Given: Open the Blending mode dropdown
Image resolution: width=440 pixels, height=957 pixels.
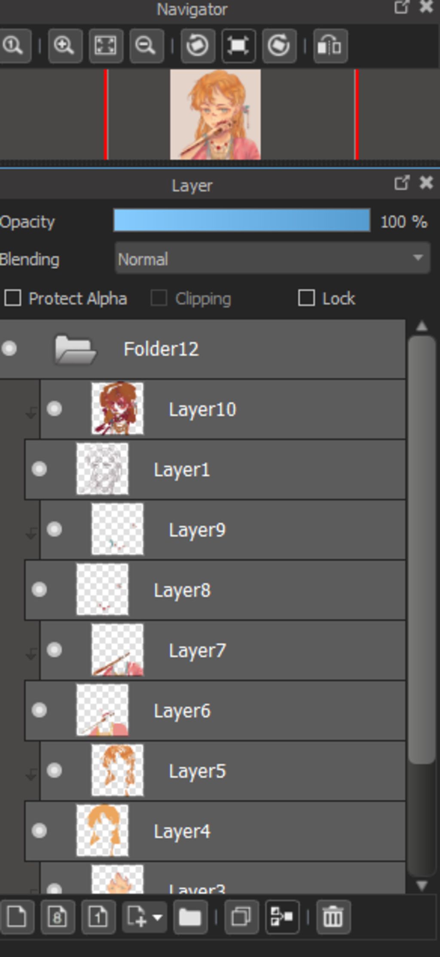Looking at the screenshot, I should coord(272,258).
